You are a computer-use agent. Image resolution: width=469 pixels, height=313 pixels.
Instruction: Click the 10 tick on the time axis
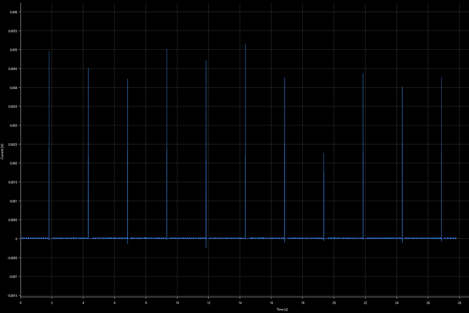[177, 303]
